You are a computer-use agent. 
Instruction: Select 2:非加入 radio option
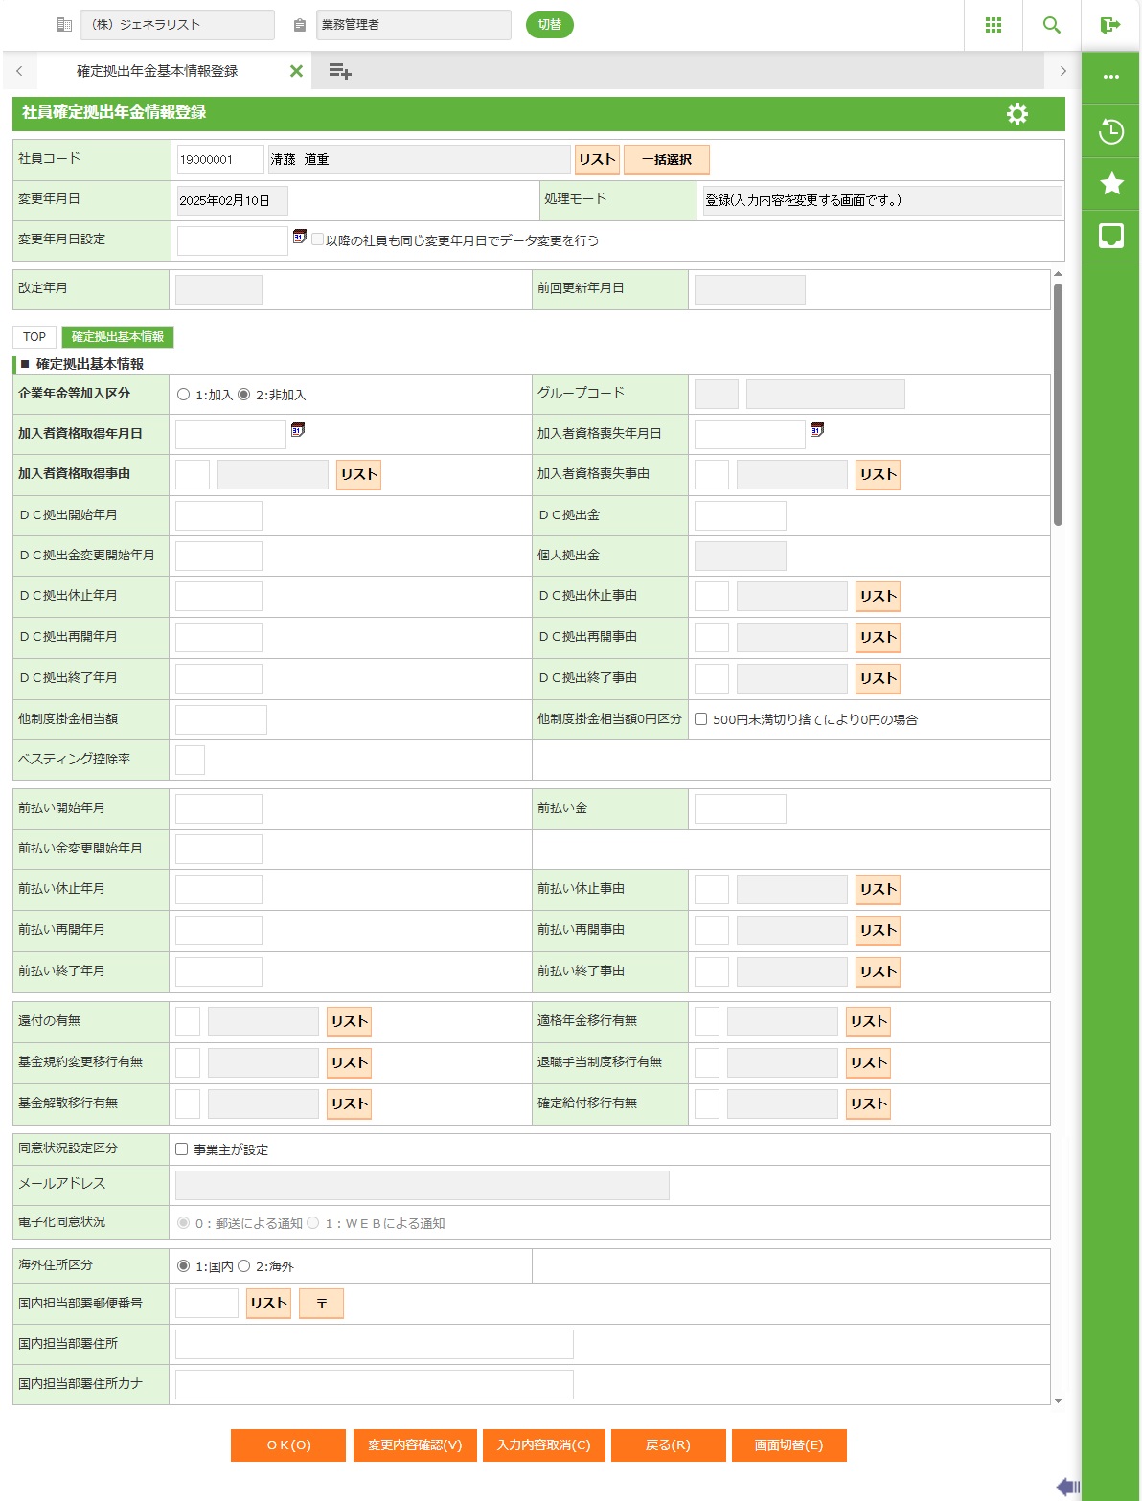(x=244, y=395)
